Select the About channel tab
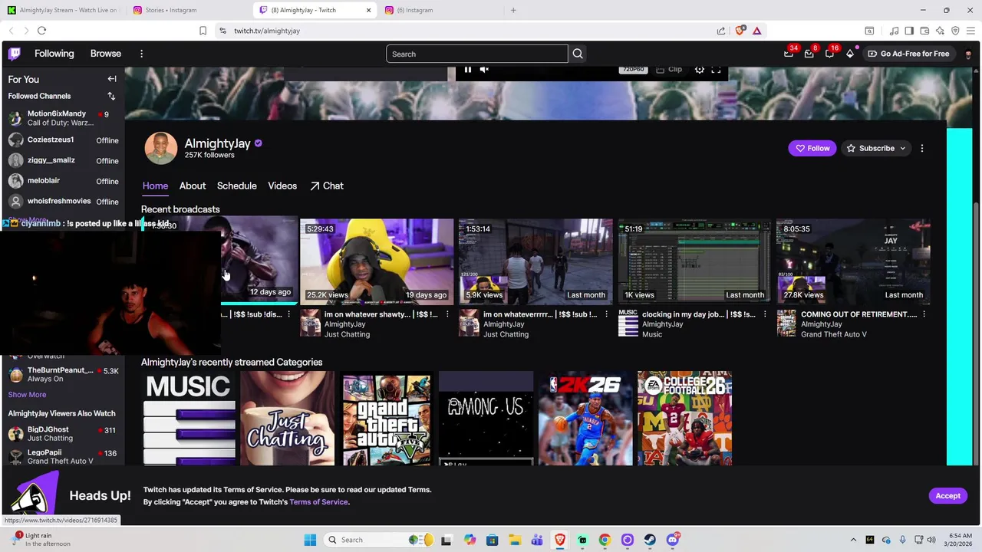Viewport: 982px width, 552px height. click(193, 186)
